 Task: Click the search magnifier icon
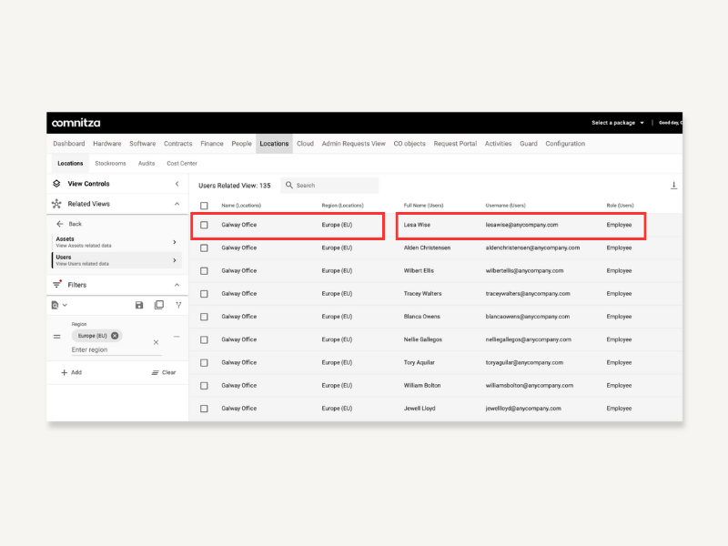point(289,185)
